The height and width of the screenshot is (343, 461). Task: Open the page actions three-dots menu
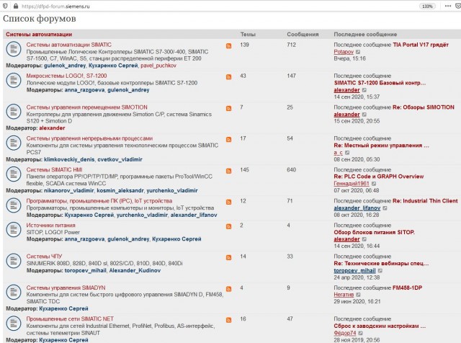coord(448,6)
